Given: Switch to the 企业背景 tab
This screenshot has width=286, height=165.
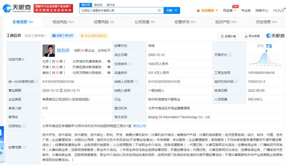Looking at the screenshot, I should click(x=23, y=22).
